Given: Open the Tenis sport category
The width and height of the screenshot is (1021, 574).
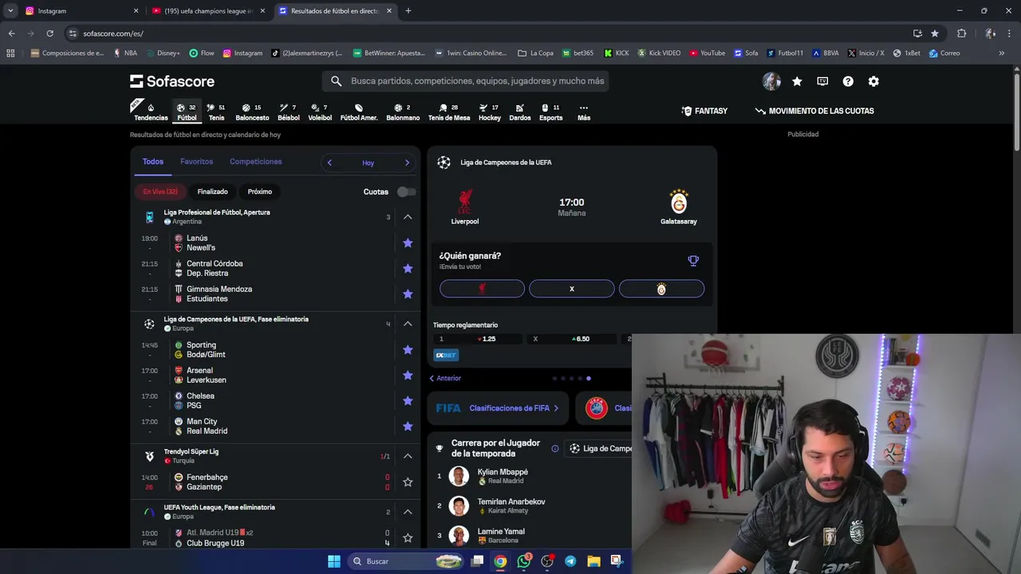Looking at the screenshot, I should [x=216, y=112].
